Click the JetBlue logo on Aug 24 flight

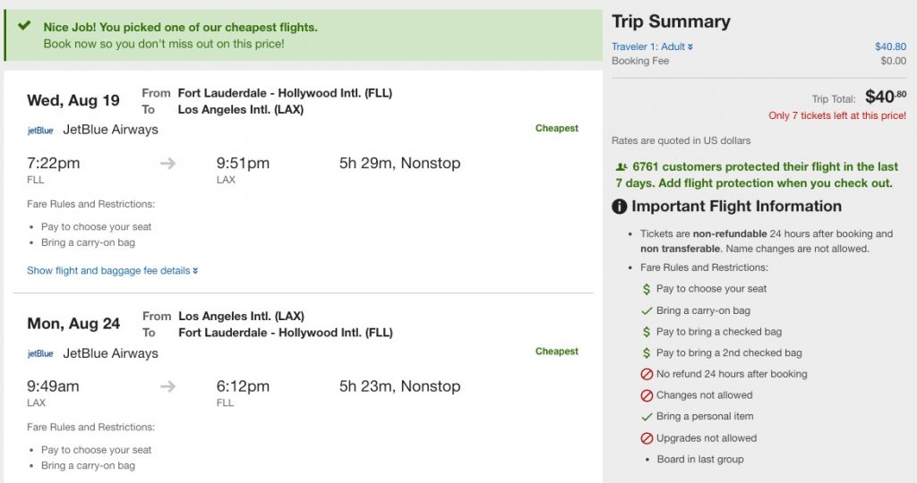40,353
